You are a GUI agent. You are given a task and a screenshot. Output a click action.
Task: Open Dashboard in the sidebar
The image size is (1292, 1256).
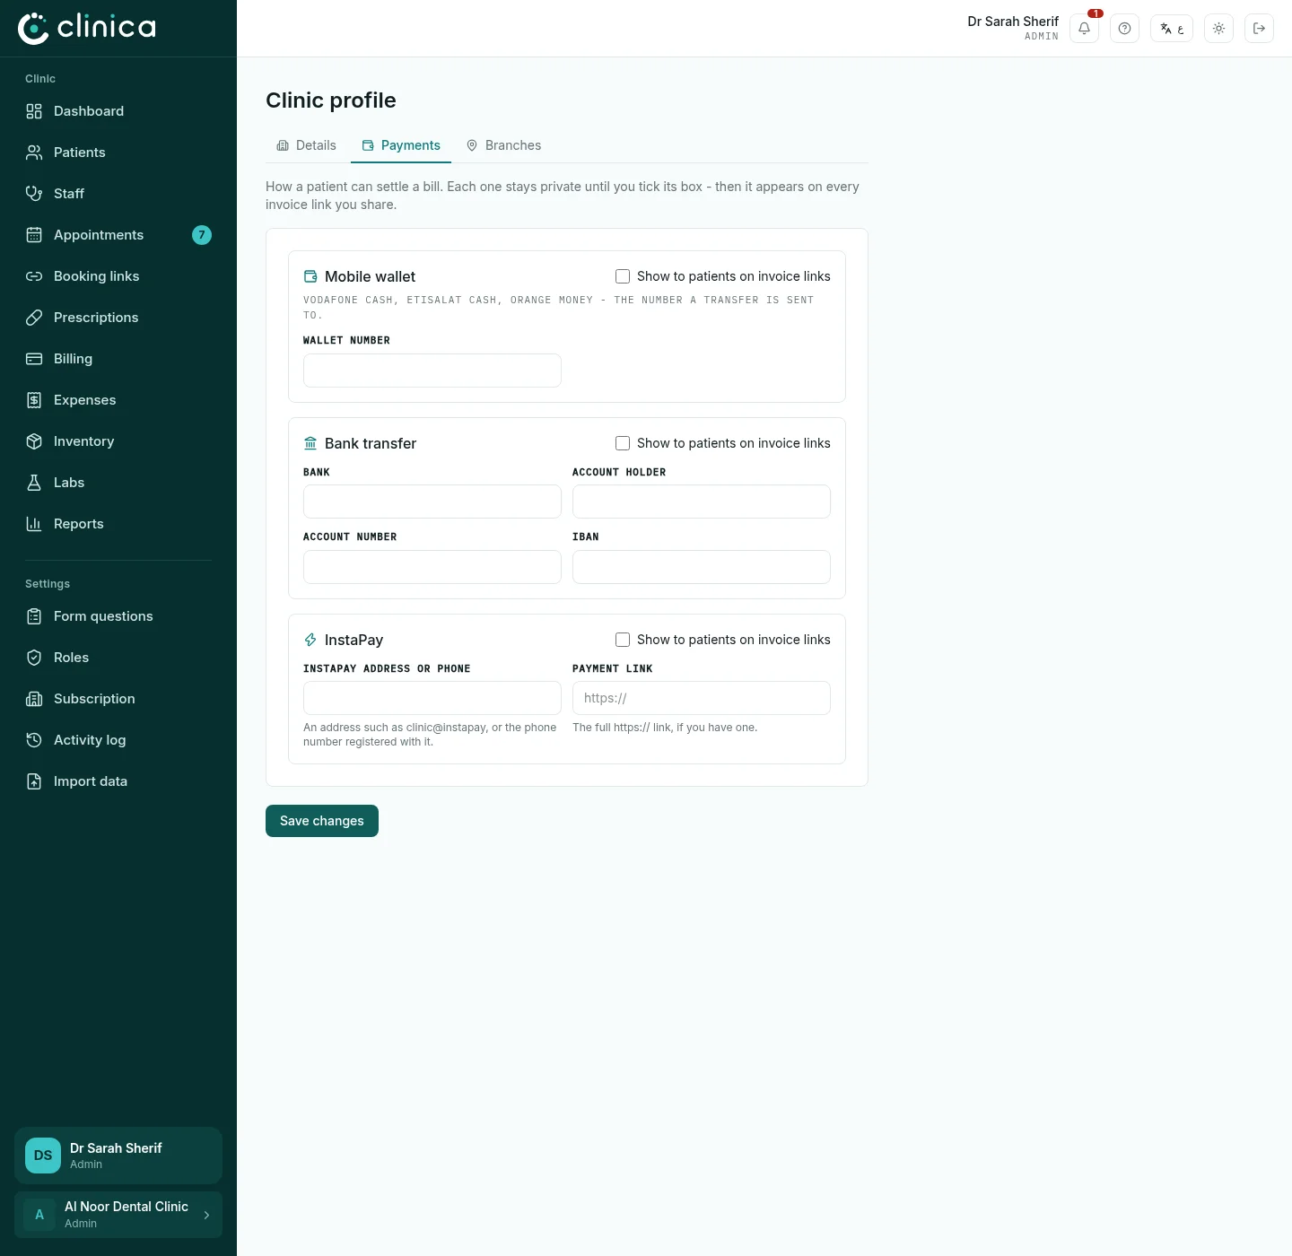pyautogui.click(x=118, y=111)
